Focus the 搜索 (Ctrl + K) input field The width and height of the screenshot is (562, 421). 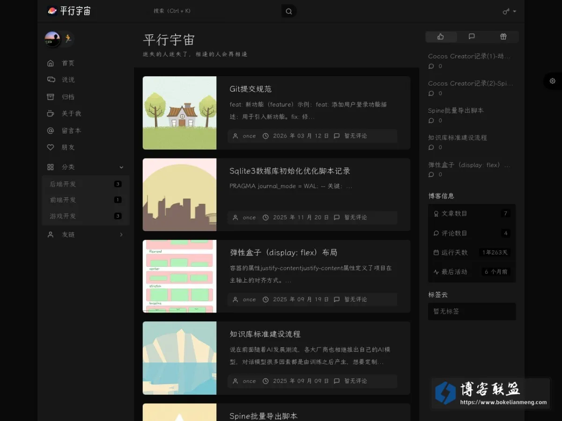pos(215,11)
